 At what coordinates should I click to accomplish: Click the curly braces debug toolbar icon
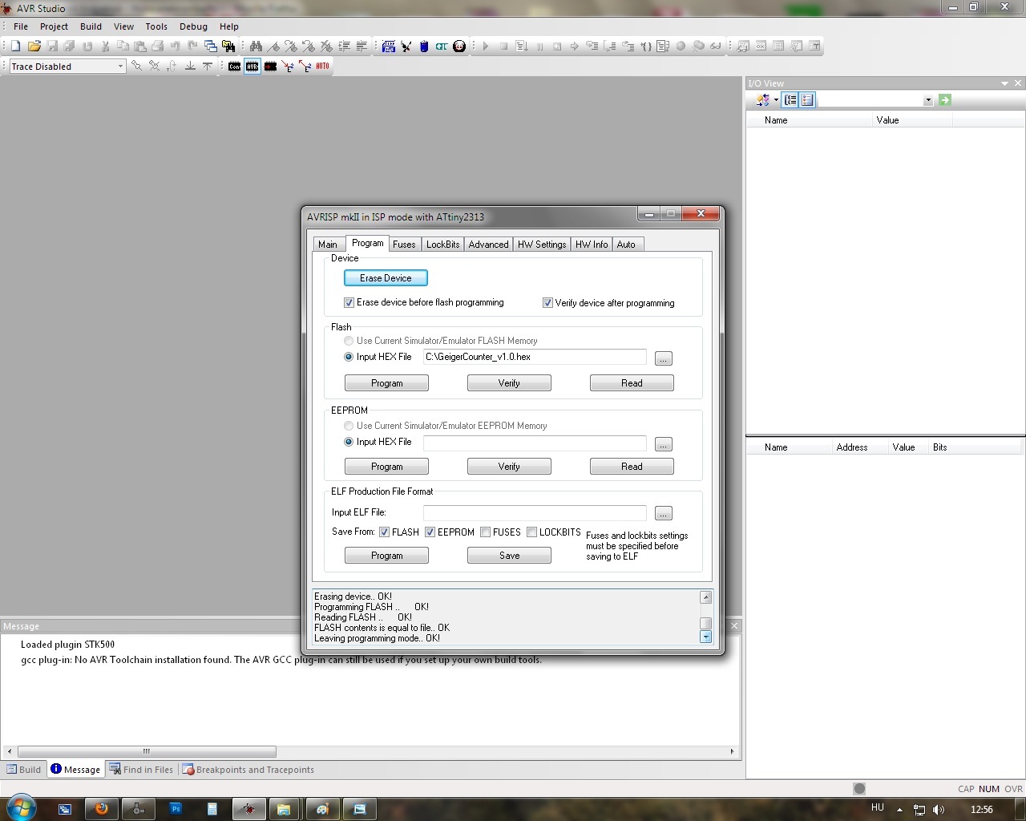pyautogui.click(x=646, y=47)
